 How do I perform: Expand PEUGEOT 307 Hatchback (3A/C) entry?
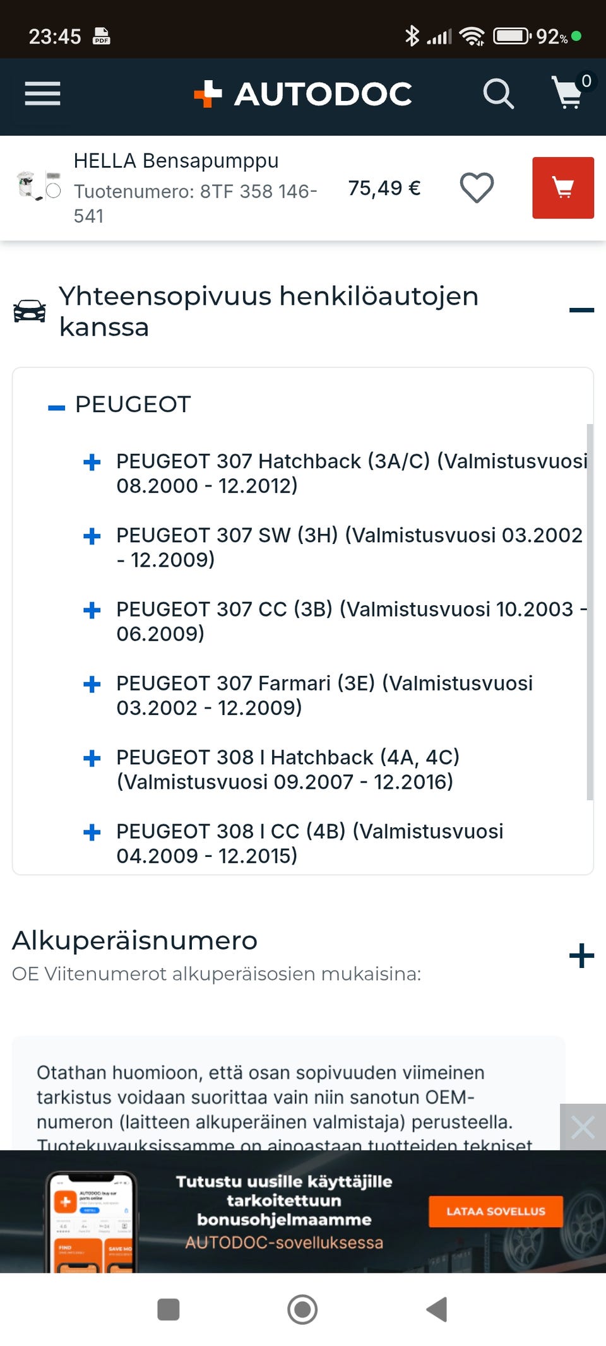(92, 463)
